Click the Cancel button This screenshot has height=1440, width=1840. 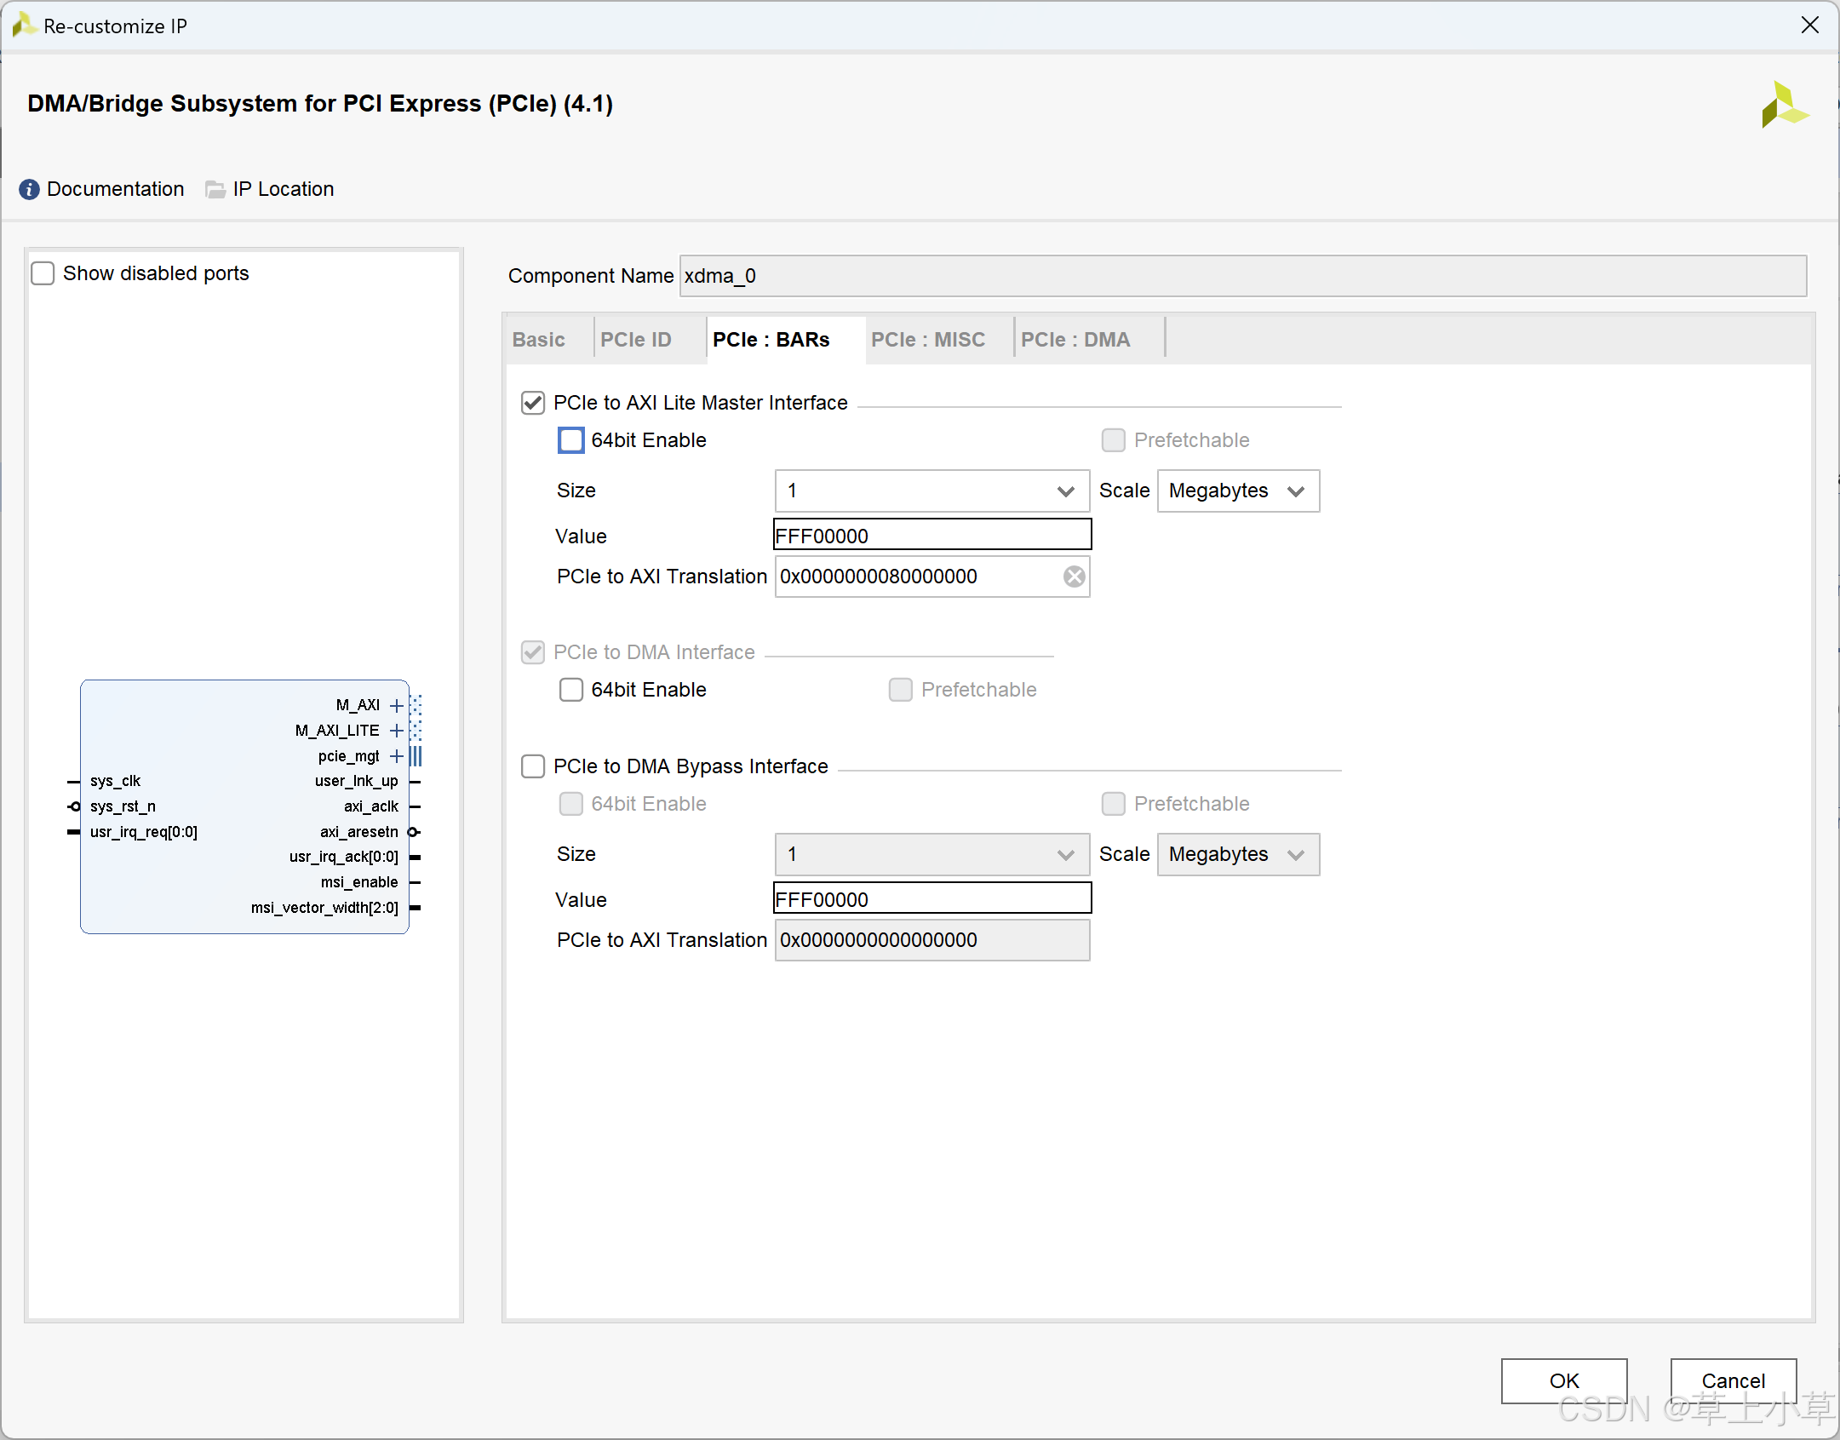pos(1733,1380)
